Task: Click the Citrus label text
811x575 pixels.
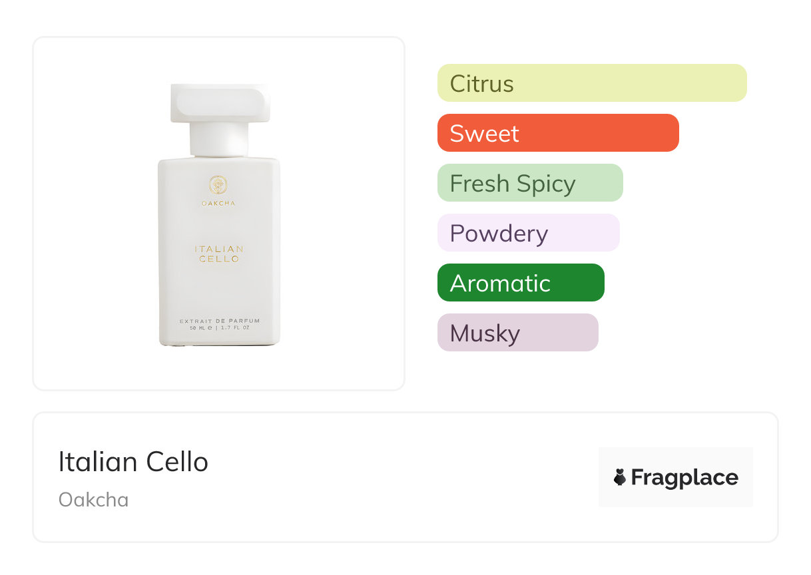Action: click(x=481, y=84)
